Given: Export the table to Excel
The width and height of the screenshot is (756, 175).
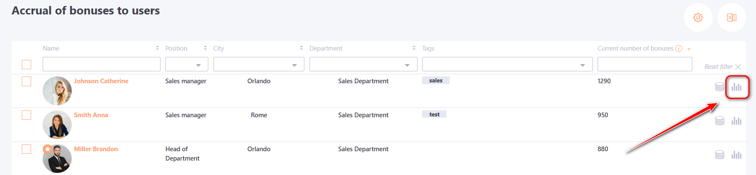Looking at the screenshot, I should point(732,17).
